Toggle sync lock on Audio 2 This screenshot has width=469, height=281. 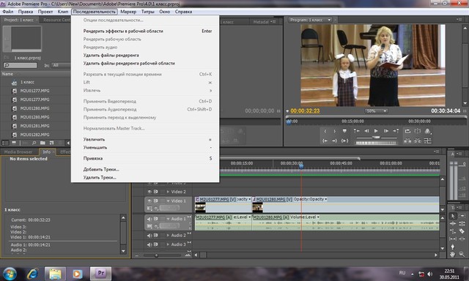(x=155, y=236)
